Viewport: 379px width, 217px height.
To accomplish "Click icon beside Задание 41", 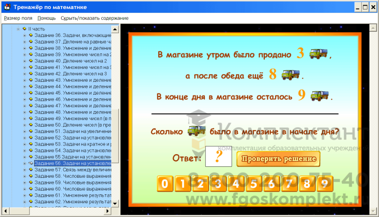I will click(x=31, y=67).
